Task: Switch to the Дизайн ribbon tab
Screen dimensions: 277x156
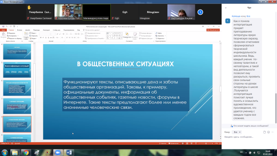Action: [x=28, y=30]
